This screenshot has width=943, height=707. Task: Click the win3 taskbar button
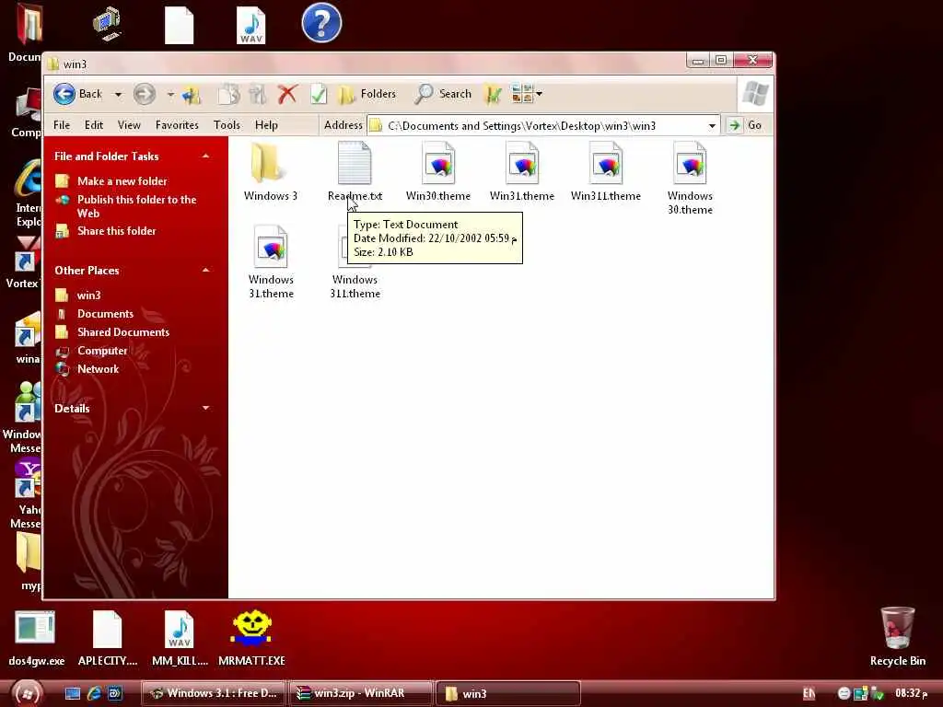[x=507, y=693]
